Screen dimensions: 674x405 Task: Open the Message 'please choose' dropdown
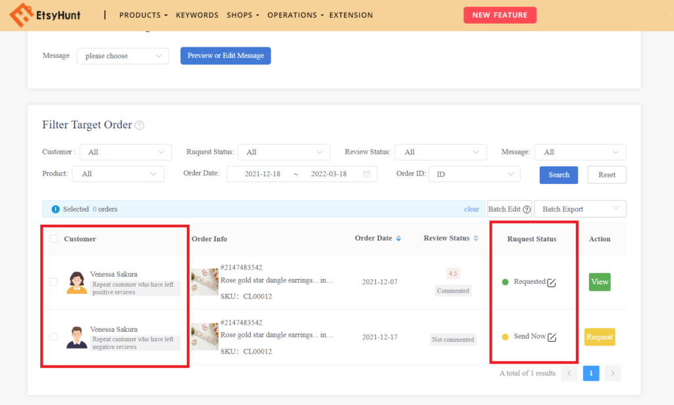122,55
